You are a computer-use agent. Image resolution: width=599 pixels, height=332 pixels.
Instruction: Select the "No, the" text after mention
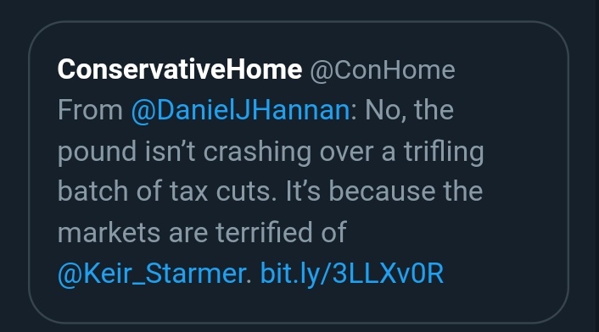point(409,110)
